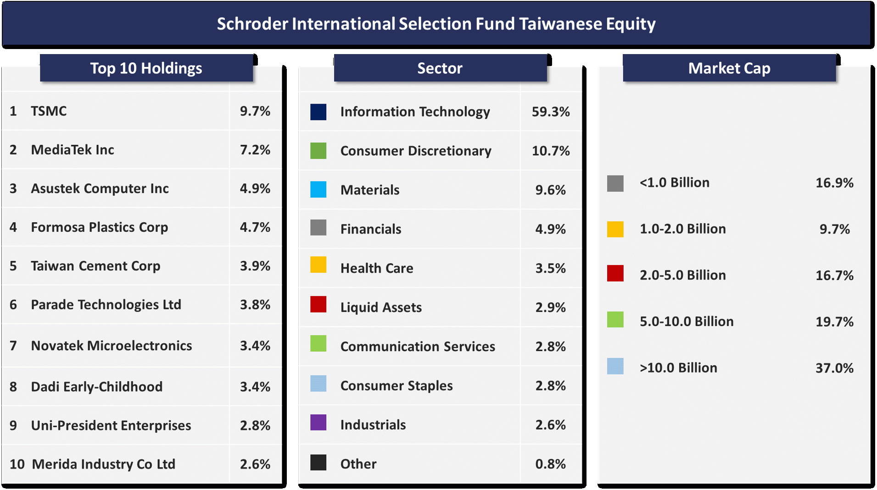The width and height of the screenshot is (877, 490).
Task: Click the purple Industrials legend square
Action: (x=318, y=423)
